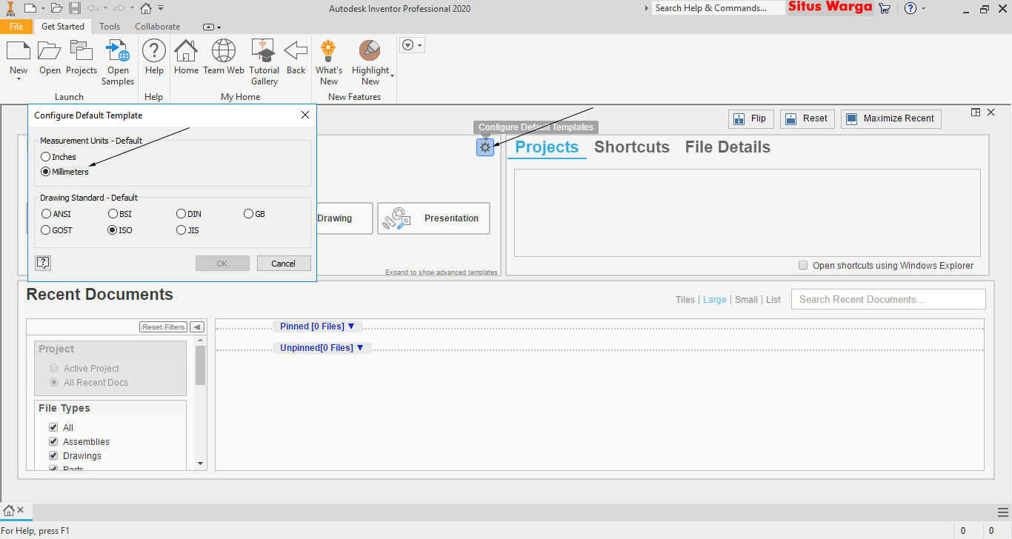
Task: Expand the New button dropdown arrow
Action: pos(19,80)
